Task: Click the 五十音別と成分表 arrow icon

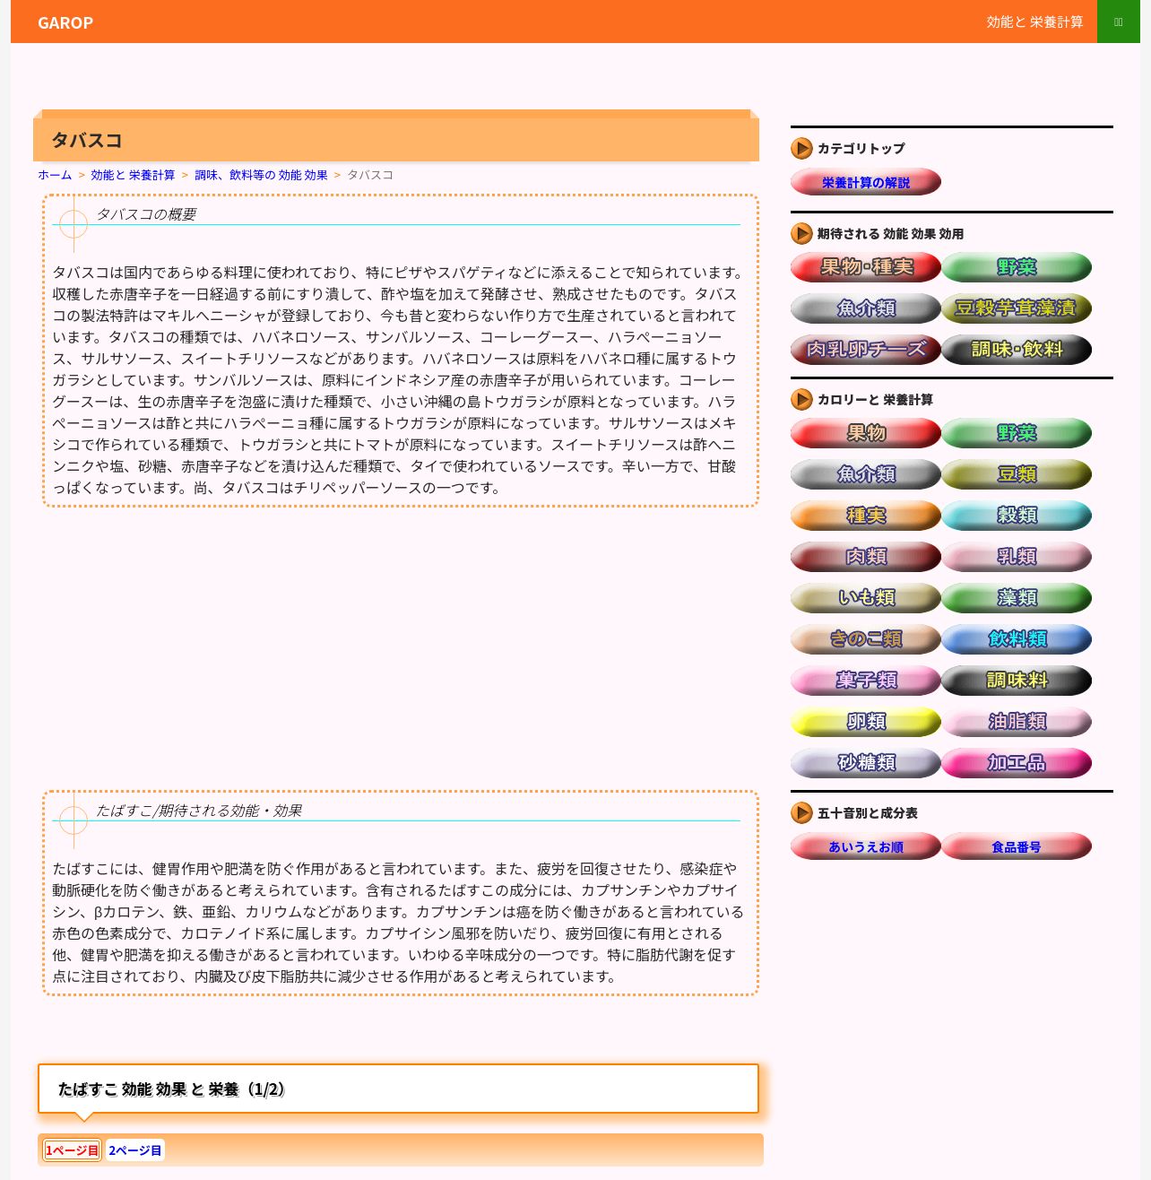Action: (x=801, y=813)
